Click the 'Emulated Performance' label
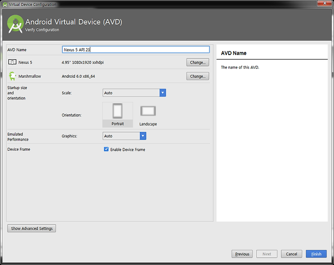The width and height of the screenshot is (334, 265). (18, 137)
